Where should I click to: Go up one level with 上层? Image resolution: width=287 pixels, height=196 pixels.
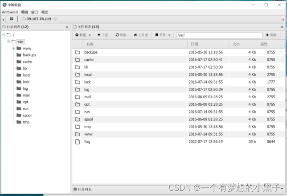102,35
